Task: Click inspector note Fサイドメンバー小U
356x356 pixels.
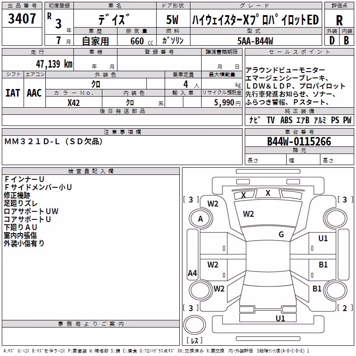Action: tap(38, 187)
